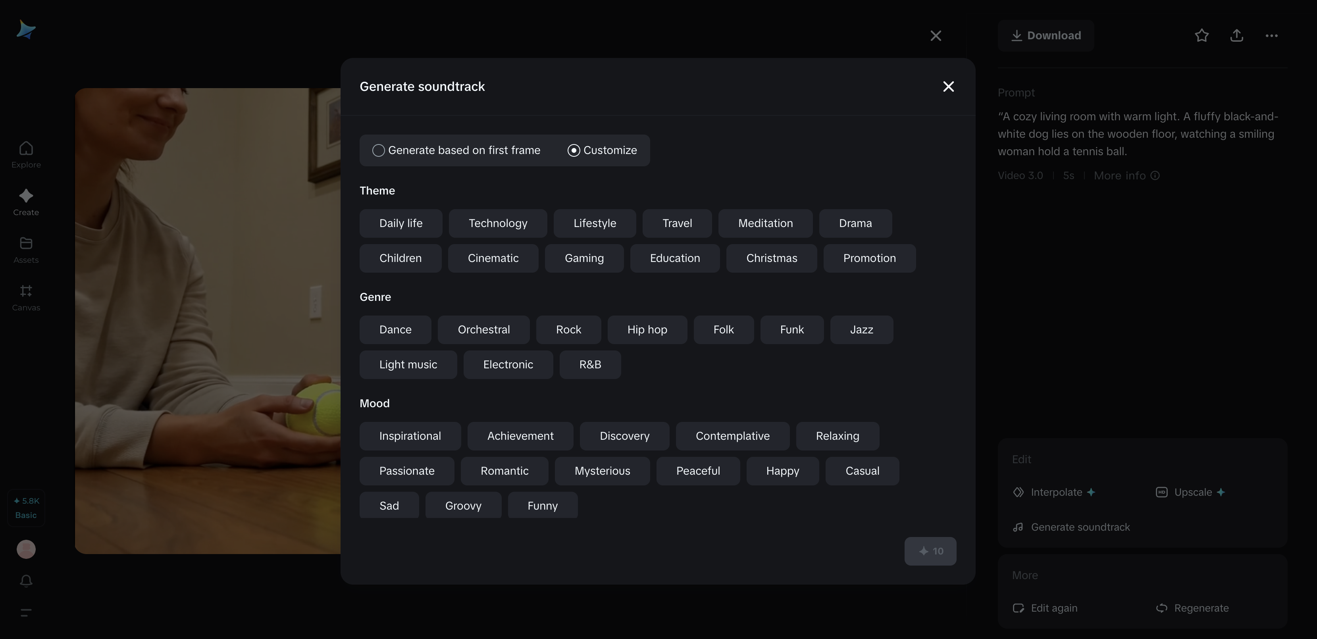Open the three-dot more options menu
The width and height of the screenshot is (1317, 639).
click(1271, 35)
